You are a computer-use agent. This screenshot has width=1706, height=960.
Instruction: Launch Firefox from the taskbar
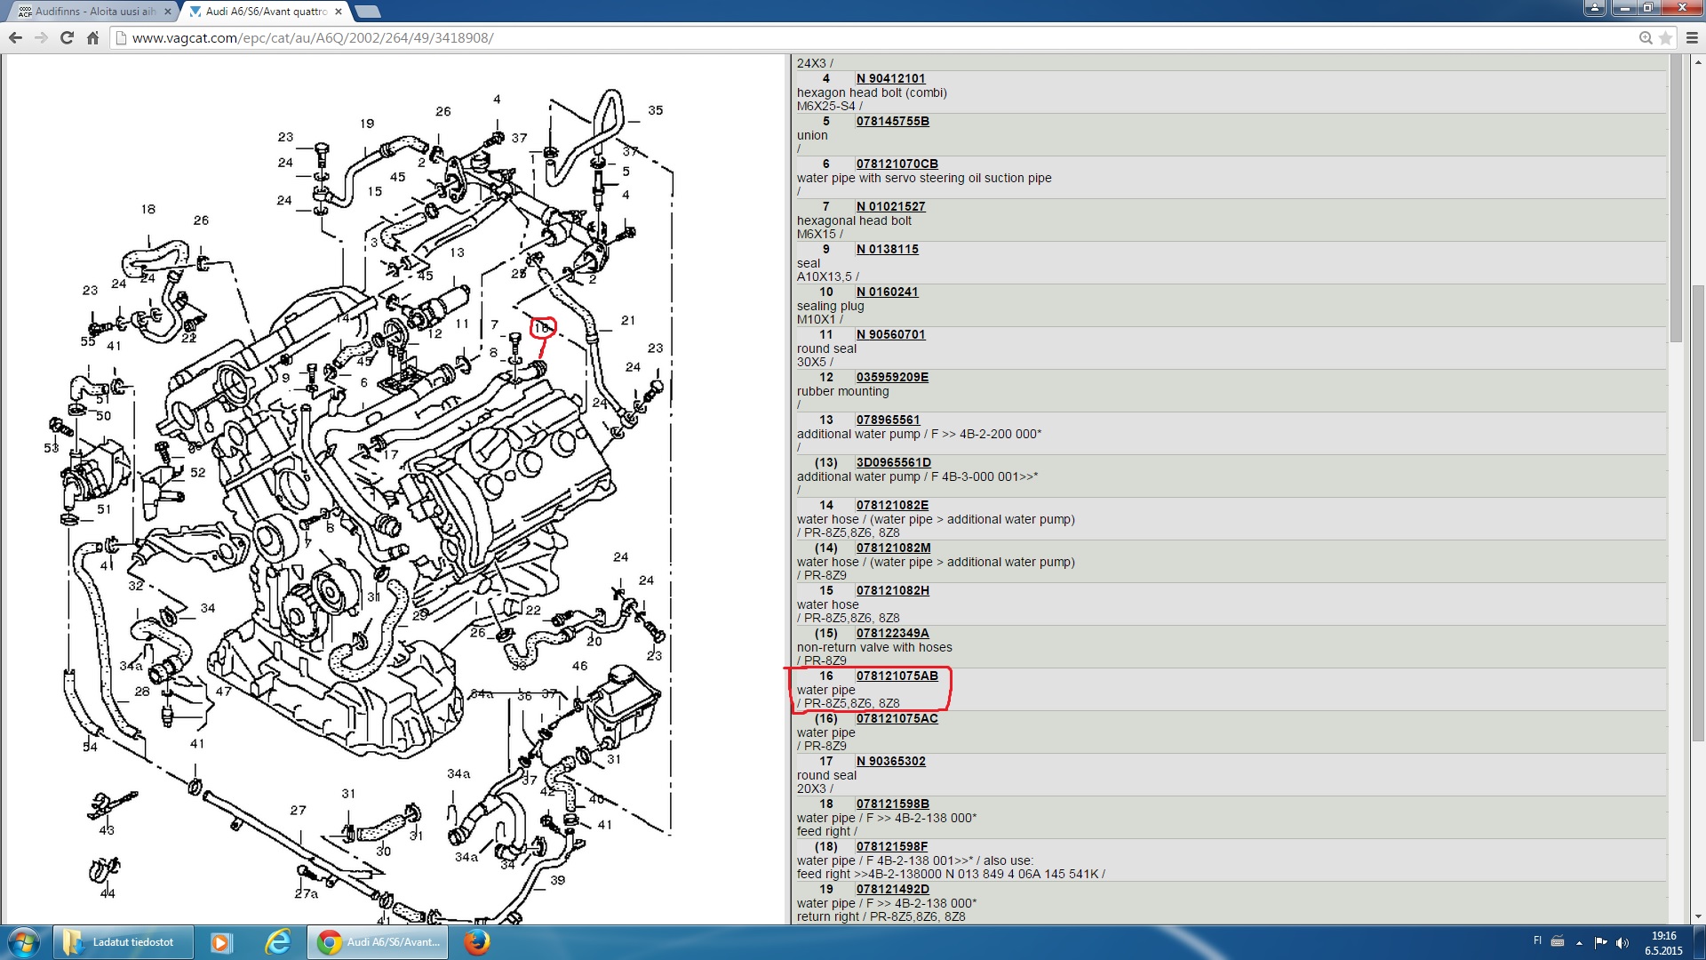(x=477, y=942)
